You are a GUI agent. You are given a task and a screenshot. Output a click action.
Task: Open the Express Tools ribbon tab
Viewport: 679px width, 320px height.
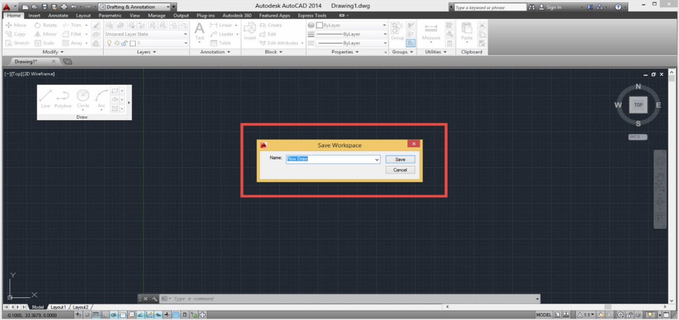pos(312,16)
